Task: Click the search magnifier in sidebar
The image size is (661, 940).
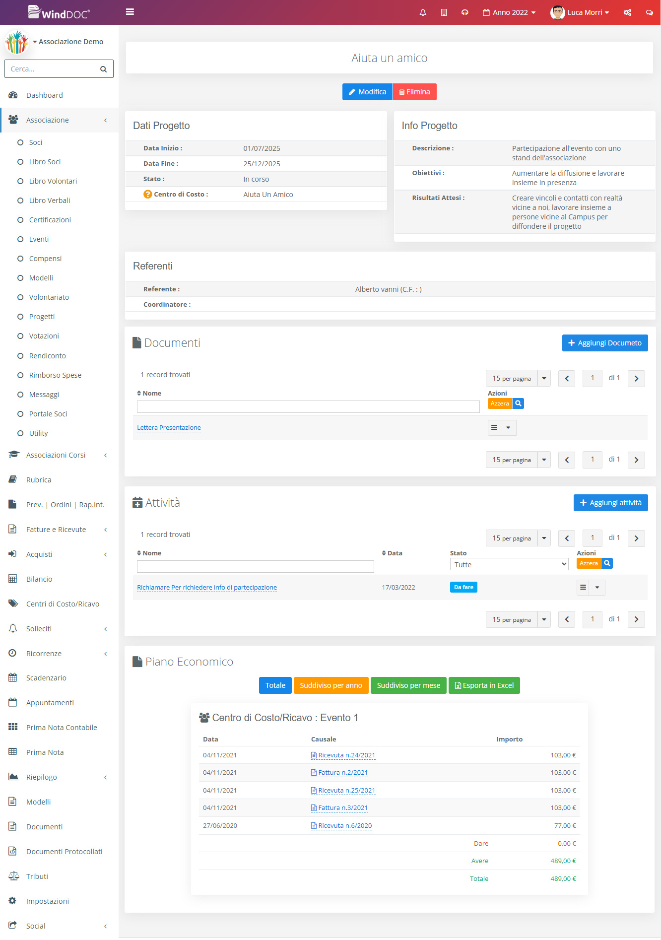Action: [x=103, y=69]
